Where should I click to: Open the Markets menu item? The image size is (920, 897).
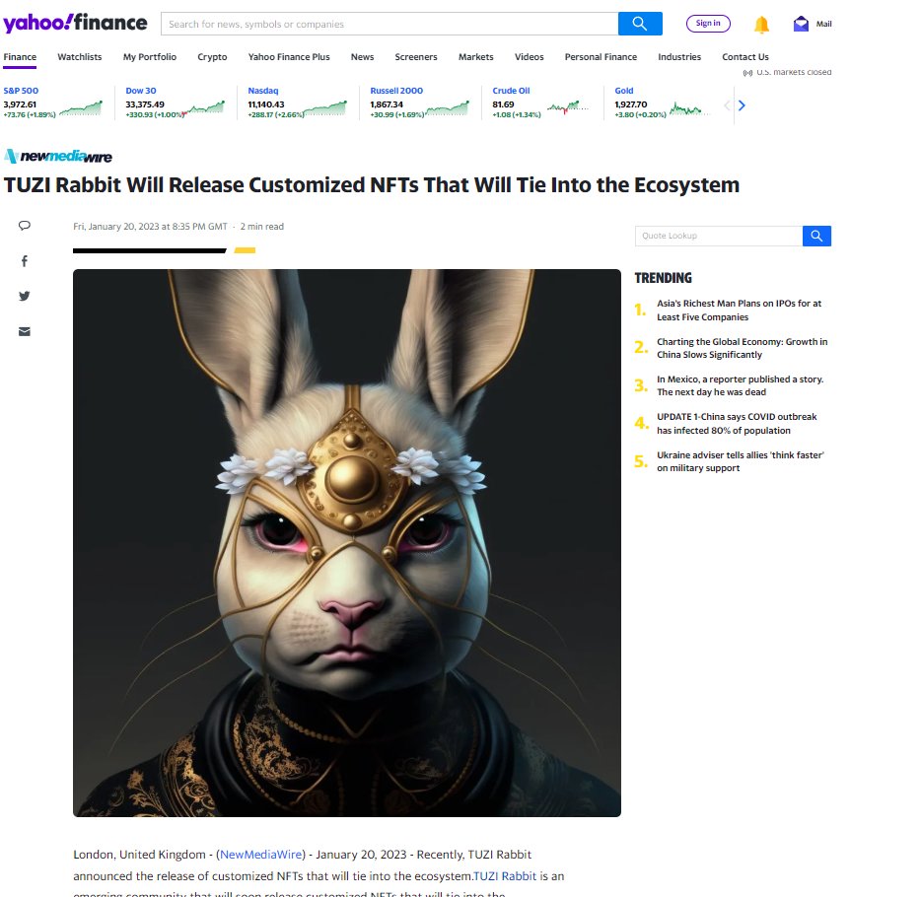476,57
